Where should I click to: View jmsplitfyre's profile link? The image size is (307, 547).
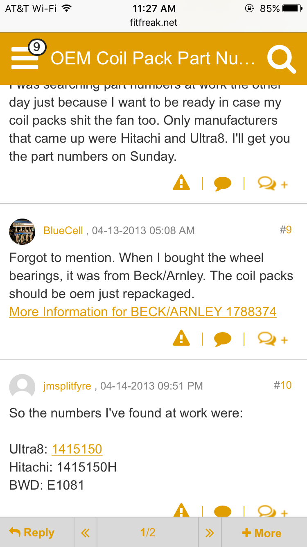(67, 386)
